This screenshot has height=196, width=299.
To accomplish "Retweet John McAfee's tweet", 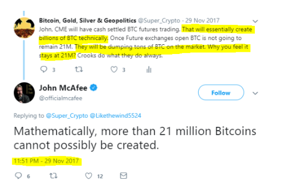I will tap(53, 175).
